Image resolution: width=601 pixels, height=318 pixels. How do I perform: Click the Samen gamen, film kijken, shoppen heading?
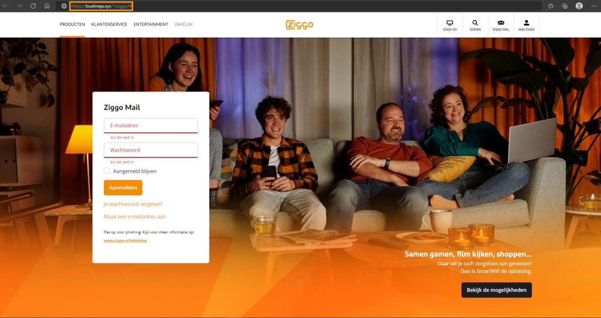468,255
